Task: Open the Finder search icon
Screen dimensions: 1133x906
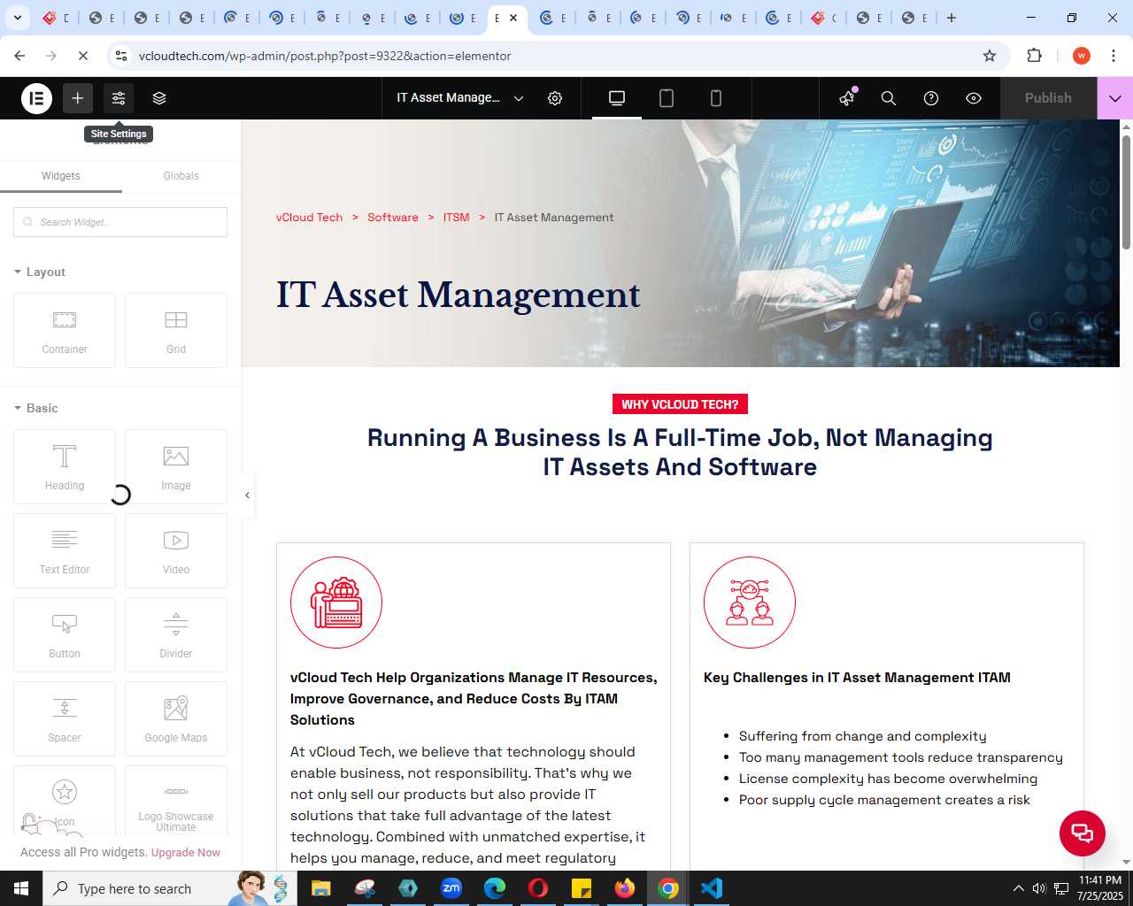Action: tap(889, 98)
